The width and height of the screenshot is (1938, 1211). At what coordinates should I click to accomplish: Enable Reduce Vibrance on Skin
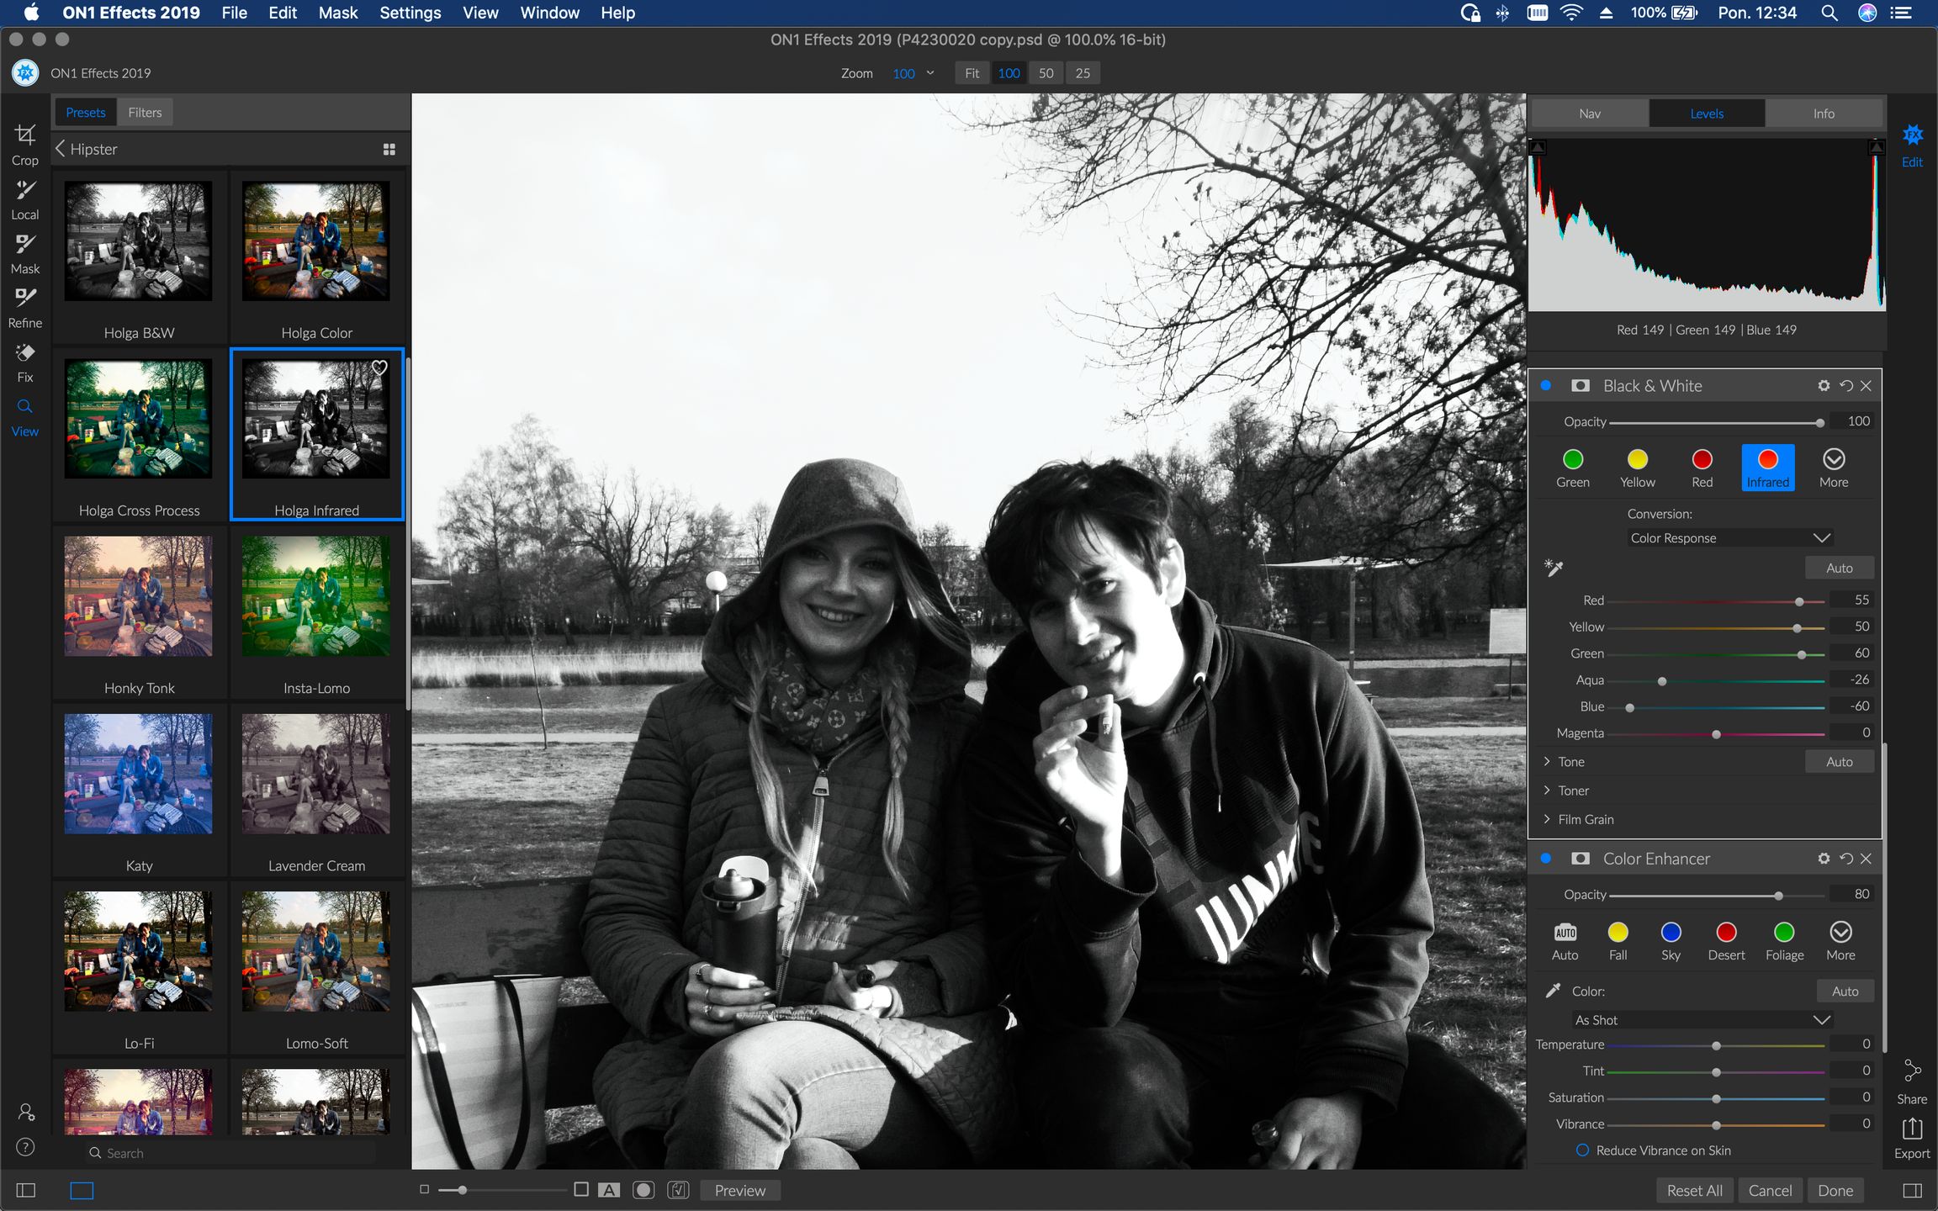[1583, 1150]
